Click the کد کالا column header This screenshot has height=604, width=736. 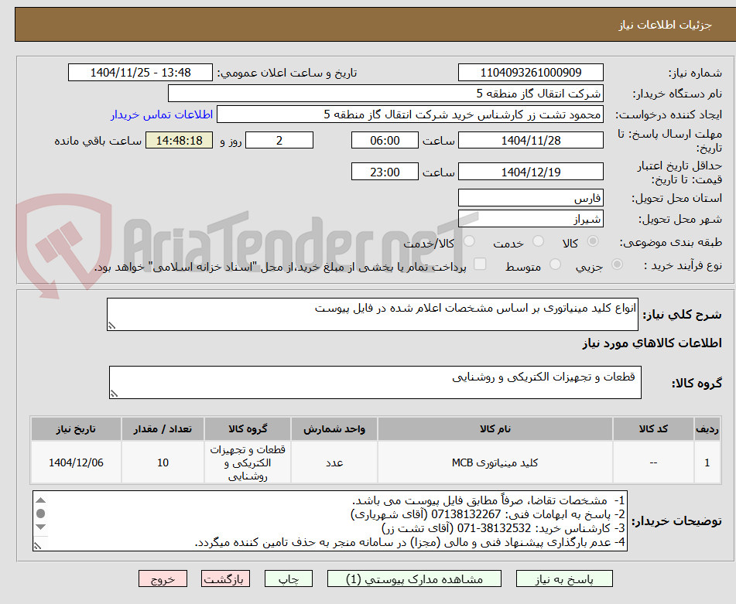point(653,429)
